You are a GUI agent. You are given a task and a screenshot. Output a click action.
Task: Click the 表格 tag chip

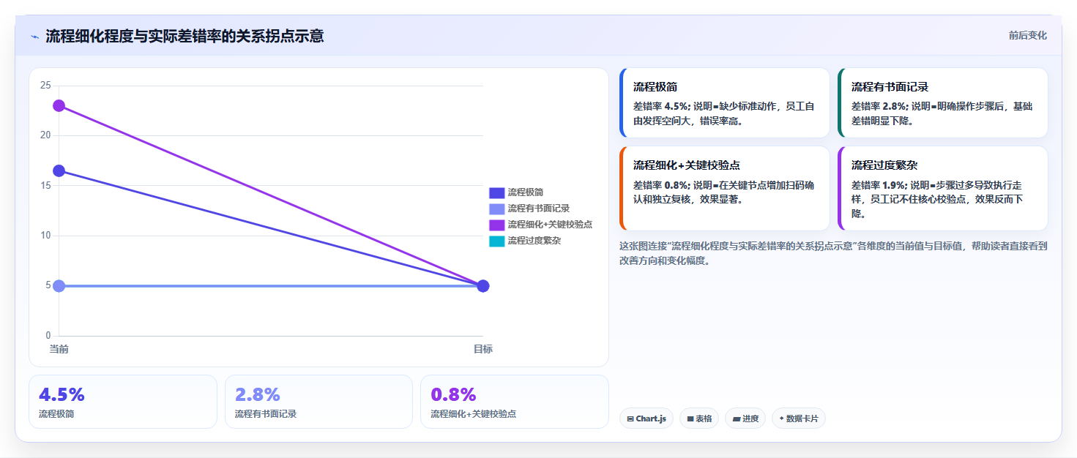click(x=699, y=418)
